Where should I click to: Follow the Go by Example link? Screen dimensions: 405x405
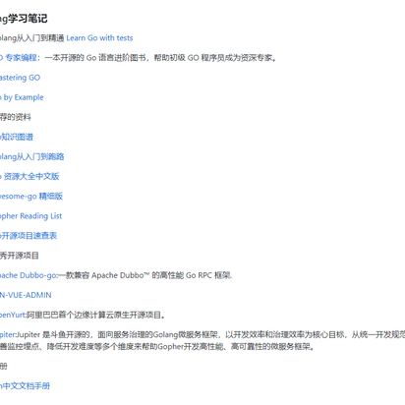coord(22,97)
